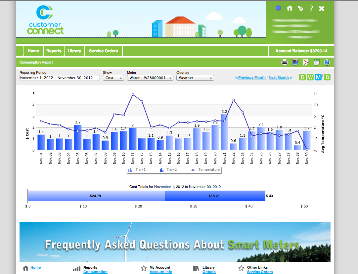Export report as PDF
Viewport: 358px width, 274px height.
[x=306, y=62]
